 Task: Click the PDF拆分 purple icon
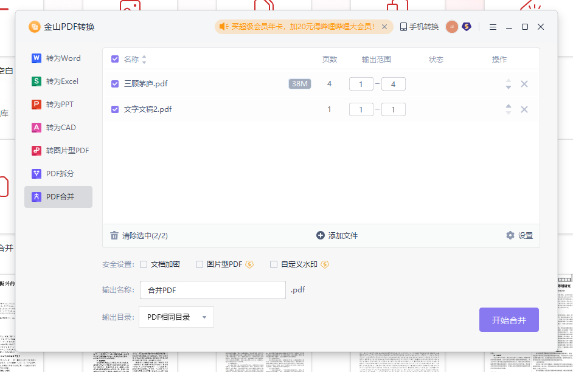[x=36, y=173]
